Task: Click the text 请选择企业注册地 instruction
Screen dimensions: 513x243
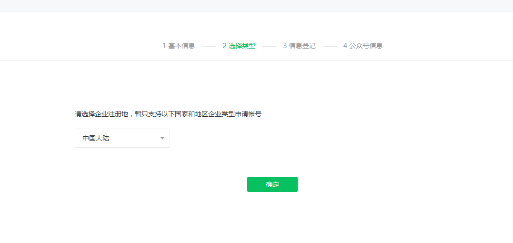Action: click(168, 114)
